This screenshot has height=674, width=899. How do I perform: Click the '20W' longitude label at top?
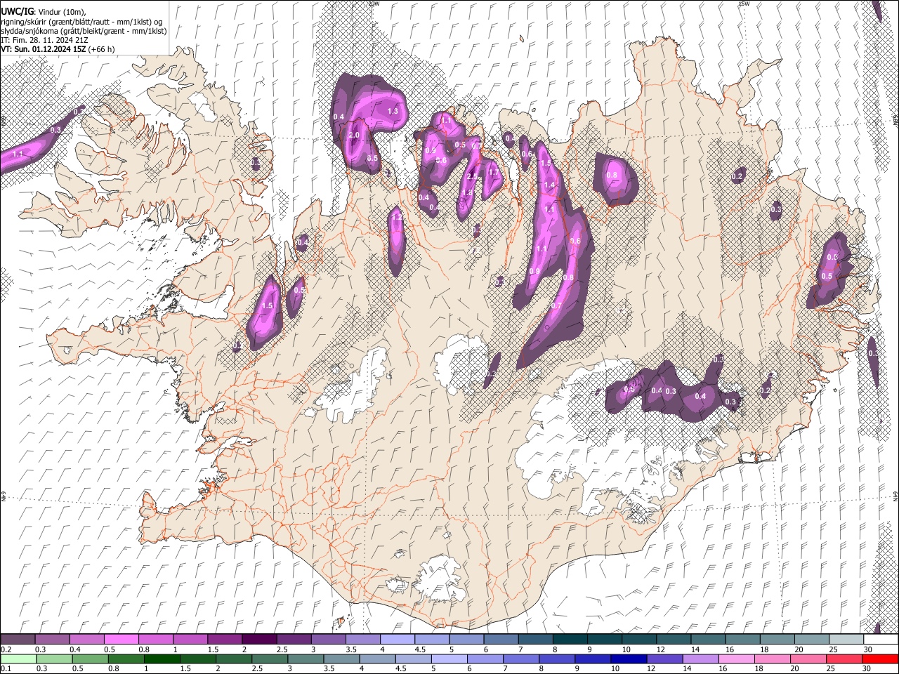374,4
